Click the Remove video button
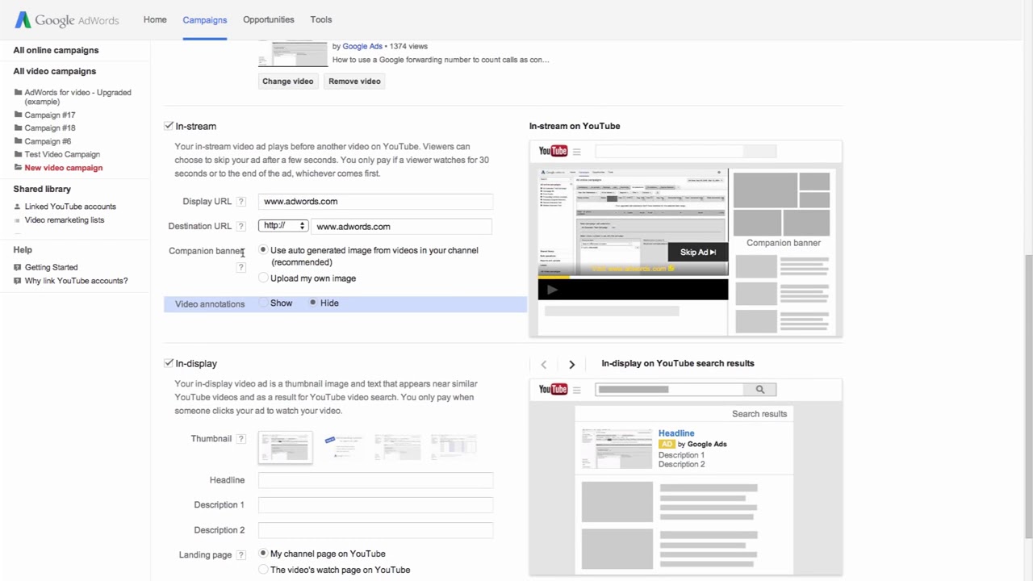 click(x=354, y=81)
